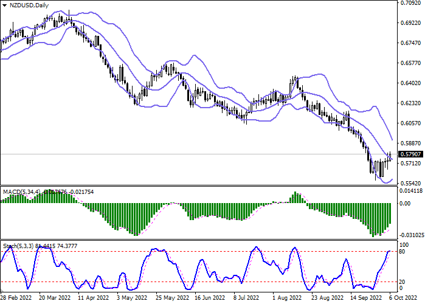The image size is (425, 304).
Task: Click the 1 Aug 2022 date label
Action: pos(286,299)
